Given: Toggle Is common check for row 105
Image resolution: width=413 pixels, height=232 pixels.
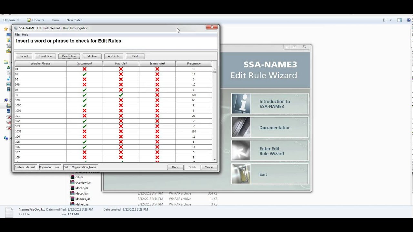Looking at the screenshot, I should pos(85,142).
